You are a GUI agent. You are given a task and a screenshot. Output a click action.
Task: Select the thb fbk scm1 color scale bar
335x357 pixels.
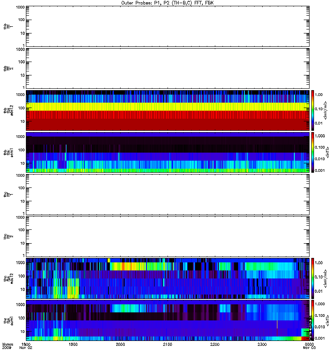point(313,152)
